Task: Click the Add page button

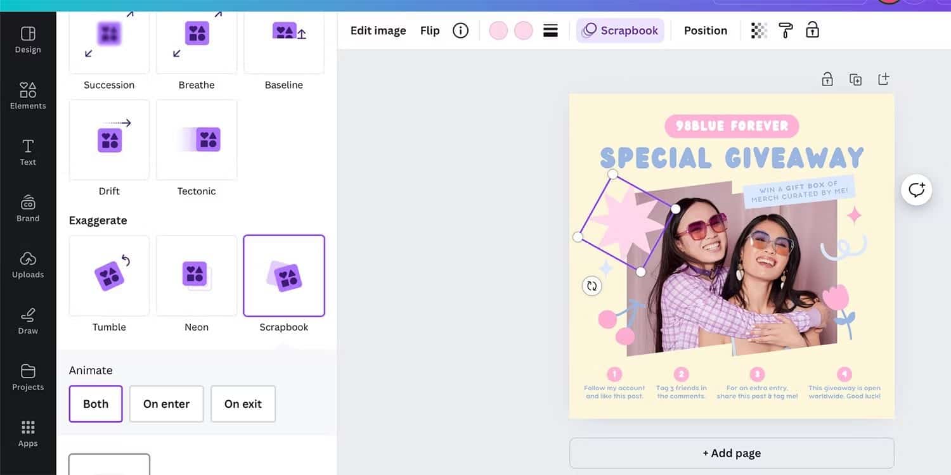Action: pyautogui.click(x=732, y=453)
